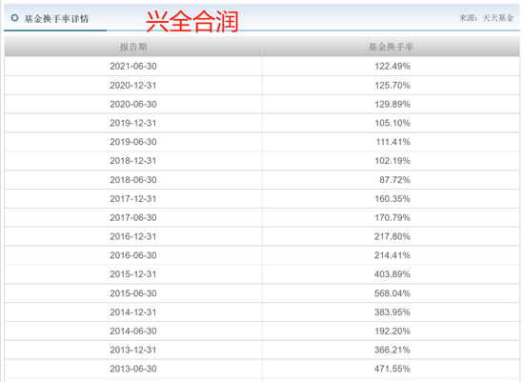This screenshot has width=524, height=382.
Task: Select the 2014-12-31 report date cell
Action: tap(133, 312)
